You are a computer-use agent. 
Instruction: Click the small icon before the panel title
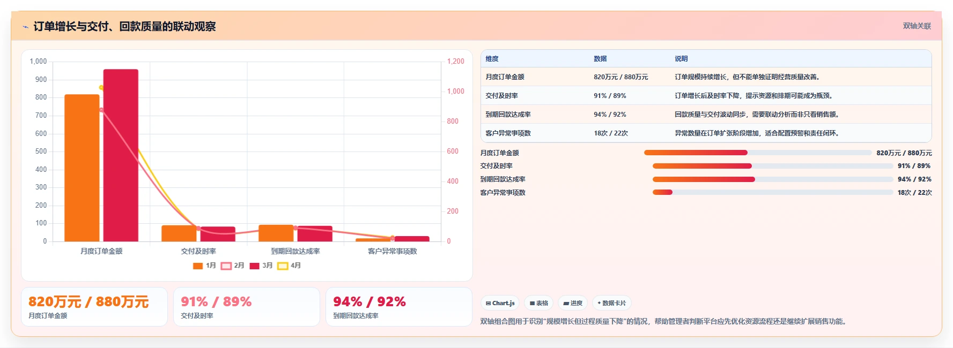pos(25,27)
